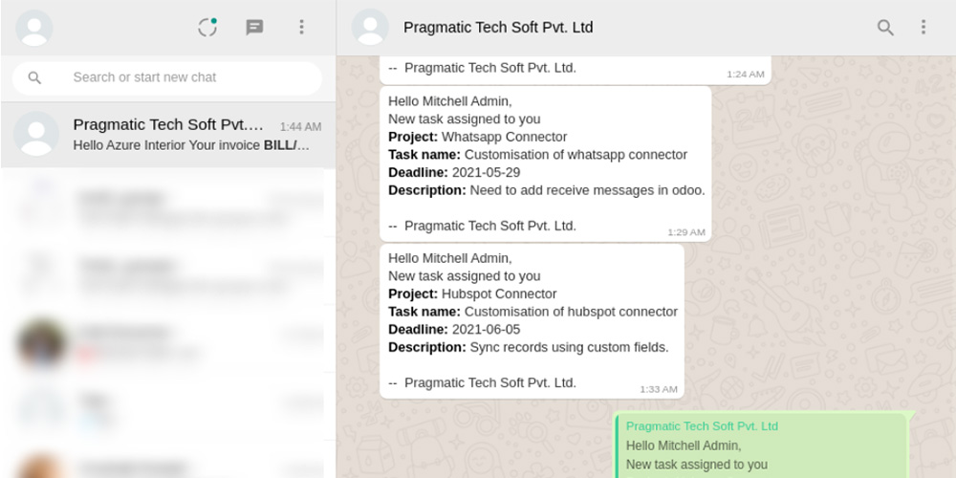Focus the Search or start new chat field
This screenshot has height=478, width=956.
click(167, 77)
